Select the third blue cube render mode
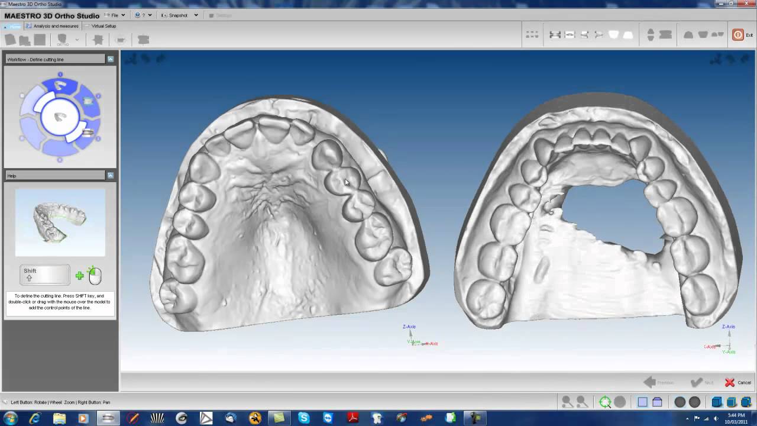 coord(746,402)
